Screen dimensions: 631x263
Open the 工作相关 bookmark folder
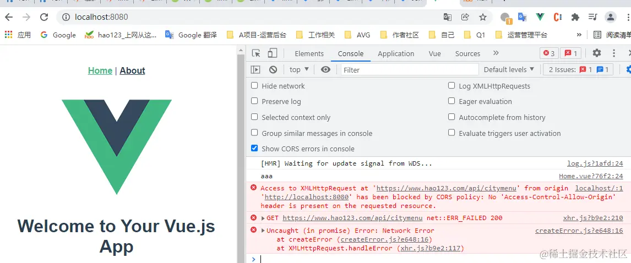[315, 35]
